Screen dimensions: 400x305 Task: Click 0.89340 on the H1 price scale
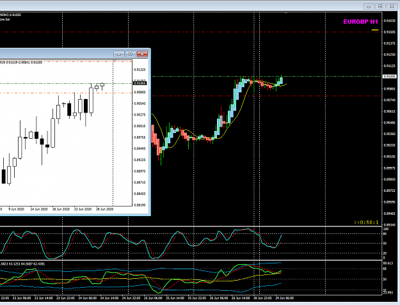point(390,224)
